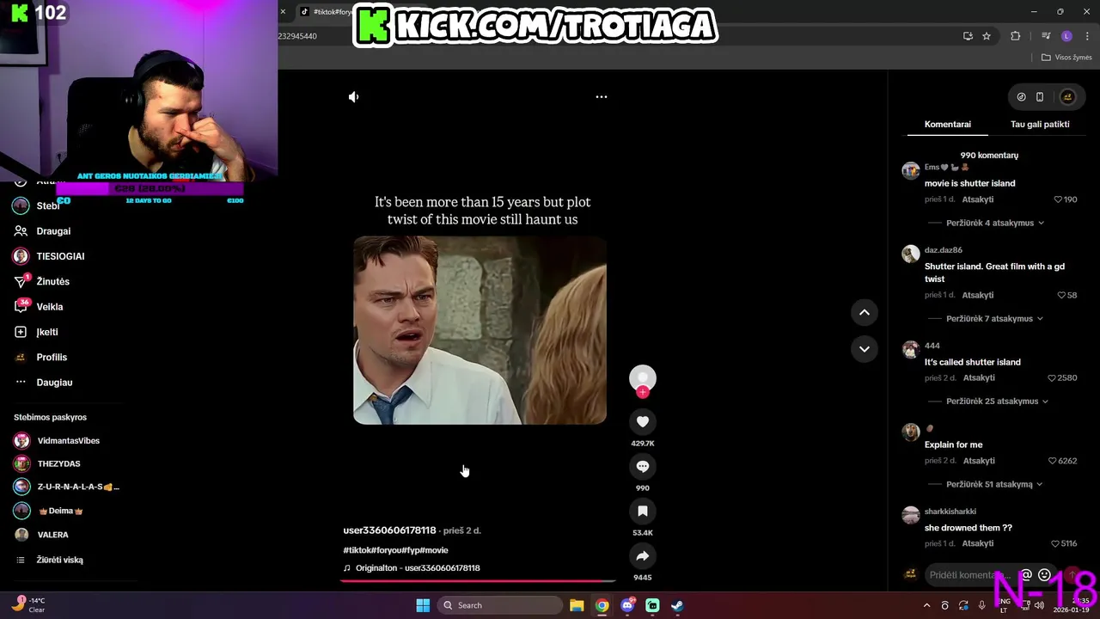Open followed account Z-U-R-N-A-L-A-S
This screenshot has width=1100, height=619.
65,487
